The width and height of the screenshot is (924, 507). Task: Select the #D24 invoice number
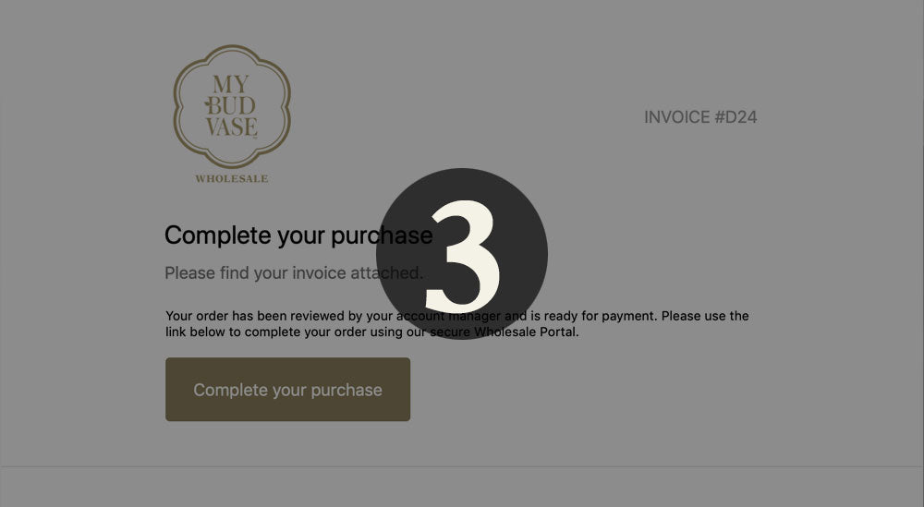pyautogui.click(x=736, y=117)
